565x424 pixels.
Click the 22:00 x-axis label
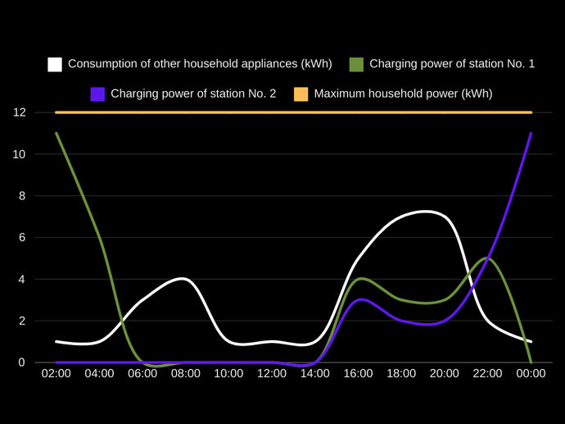488,374
